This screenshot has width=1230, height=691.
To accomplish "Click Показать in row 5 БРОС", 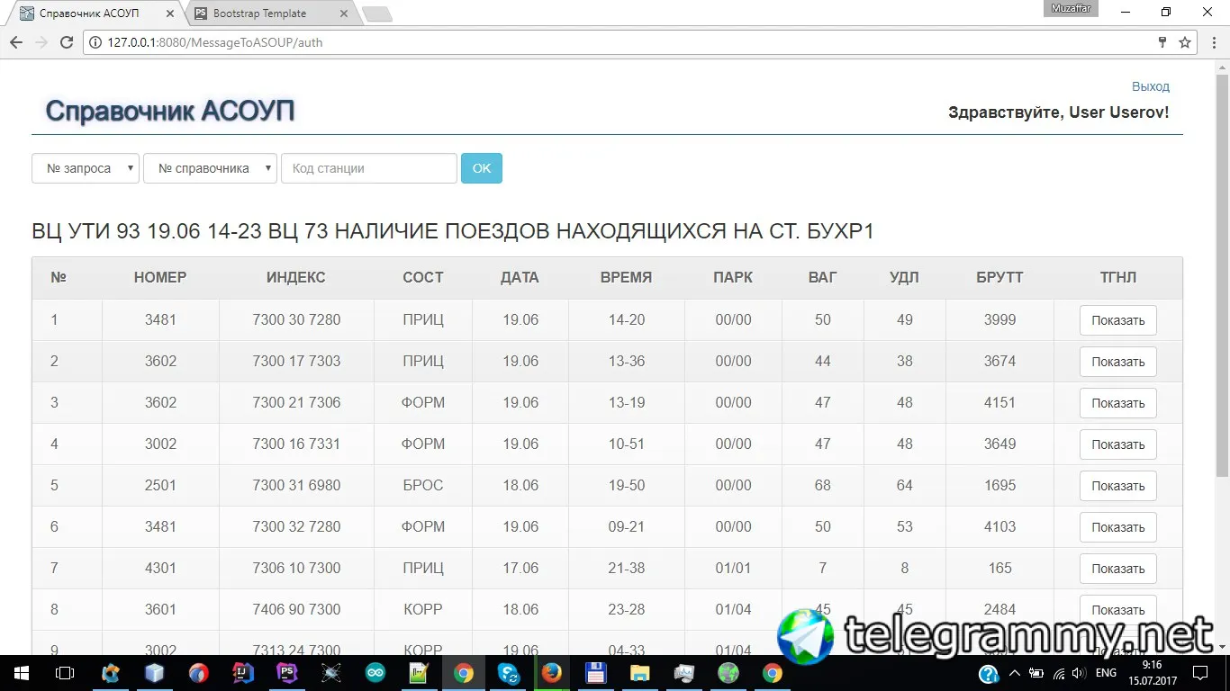I will click(x=1117, y=486).
